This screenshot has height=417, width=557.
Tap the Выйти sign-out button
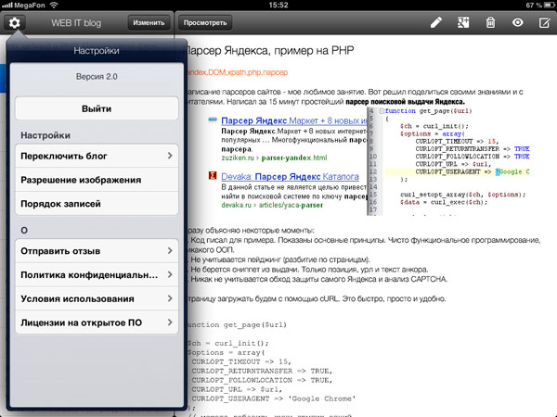point(97,108)
